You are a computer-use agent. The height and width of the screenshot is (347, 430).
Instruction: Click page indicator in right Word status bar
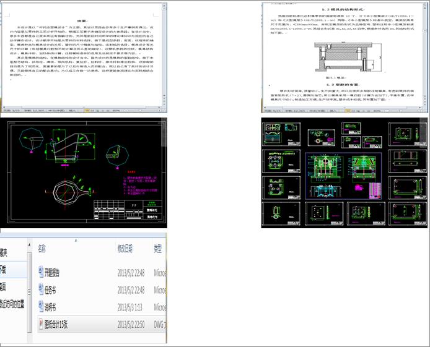[272, 111]
